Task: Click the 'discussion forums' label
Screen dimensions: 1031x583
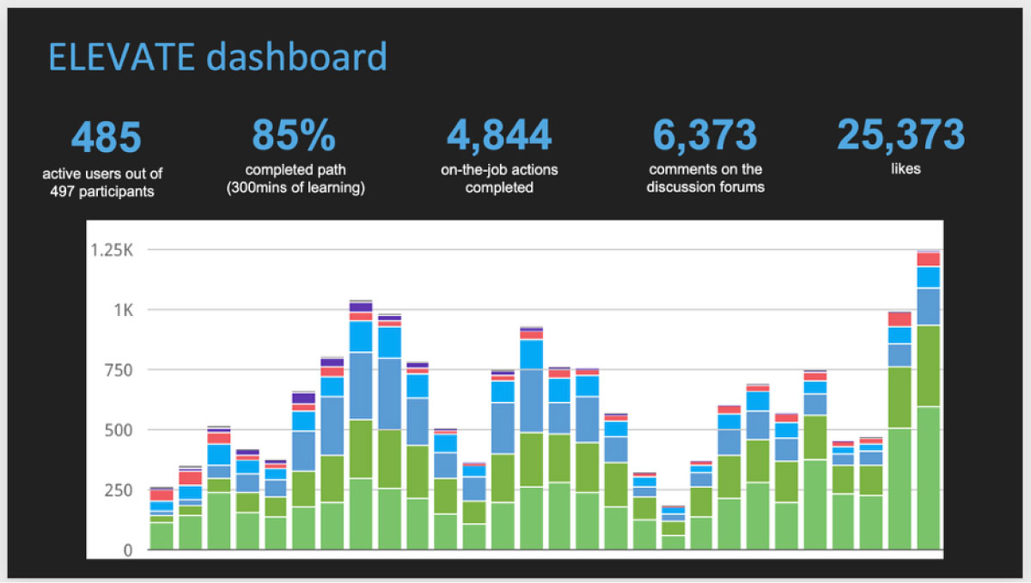Action: tap(705, 187)
